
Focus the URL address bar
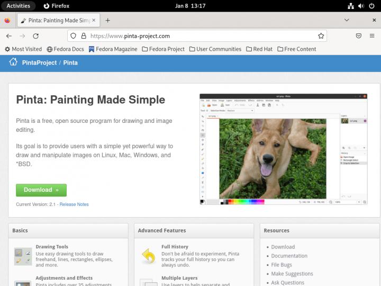(x=197, y=36)
